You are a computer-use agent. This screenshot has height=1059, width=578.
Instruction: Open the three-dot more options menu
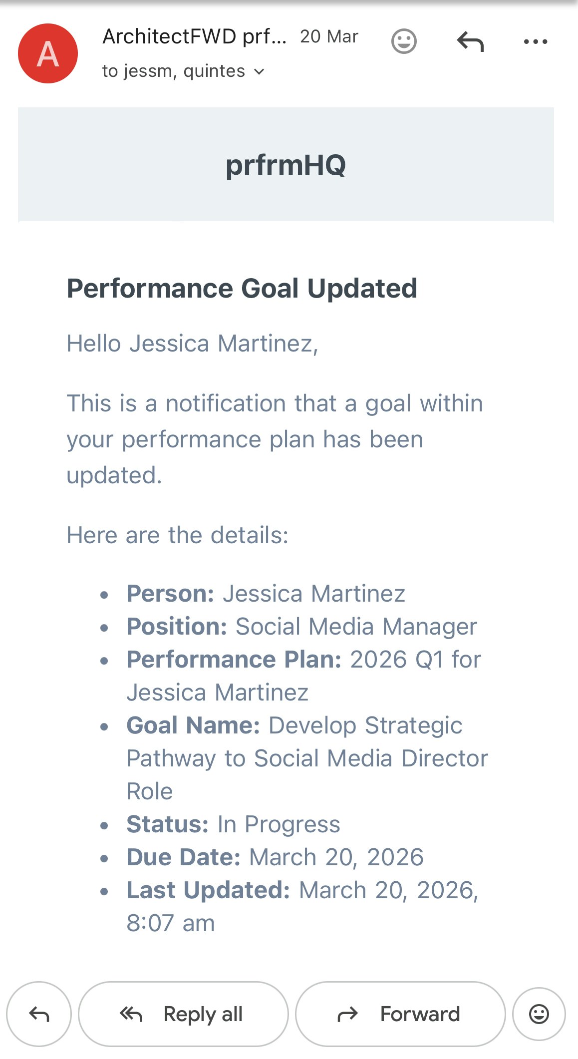tap(536, 41)
